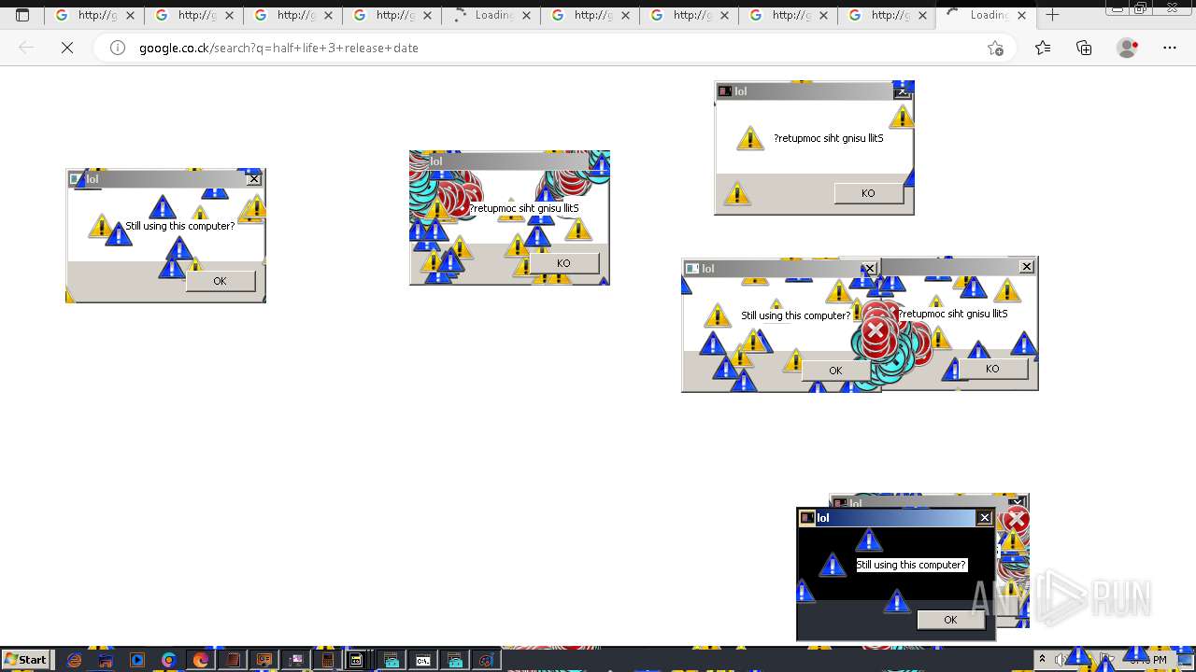
Task: Switch to the paint palette taskbar button
Action: pyautogui.click(x=487, y=660)
